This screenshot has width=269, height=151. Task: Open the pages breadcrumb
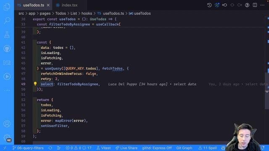point(45,13)
